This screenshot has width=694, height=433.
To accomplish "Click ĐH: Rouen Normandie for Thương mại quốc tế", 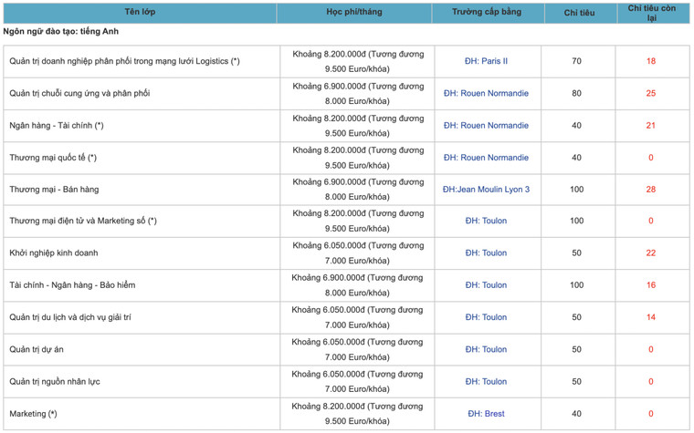I will pyautogui.click(x=486, y=157).
